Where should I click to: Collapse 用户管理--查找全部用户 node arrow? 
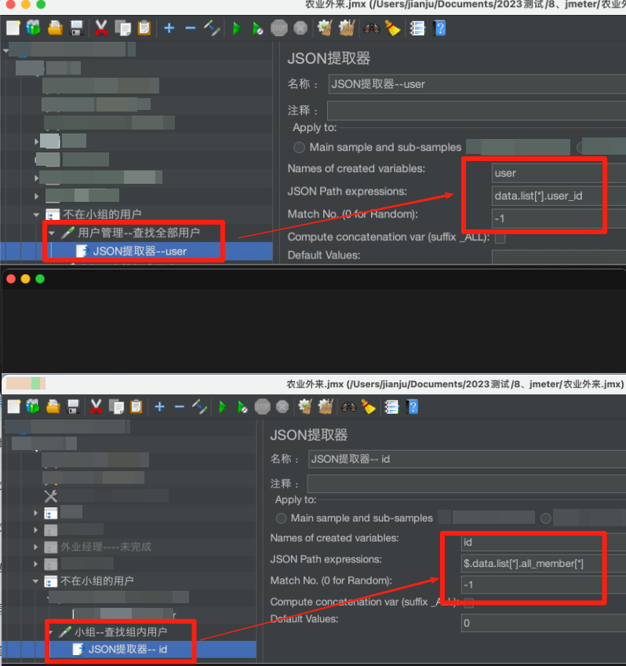pyautogui.click(x=52, y=232)
